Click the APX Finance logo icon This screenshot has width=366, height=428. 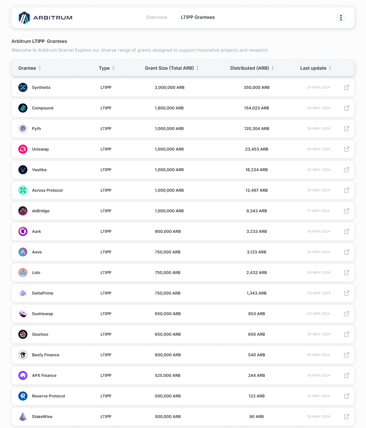tap(23, 375)
